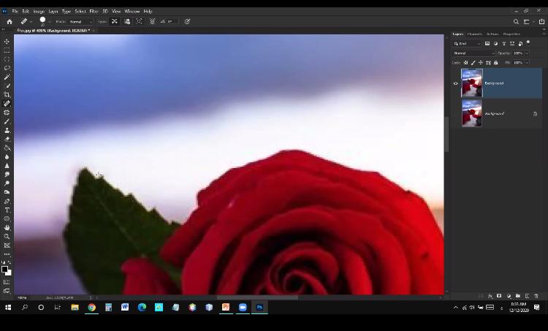Open the Filter menu

[94, 12]
